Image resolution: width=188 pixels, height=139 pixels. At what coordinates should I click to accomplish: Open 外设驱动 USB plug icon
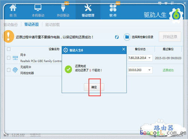pos(63,8)
